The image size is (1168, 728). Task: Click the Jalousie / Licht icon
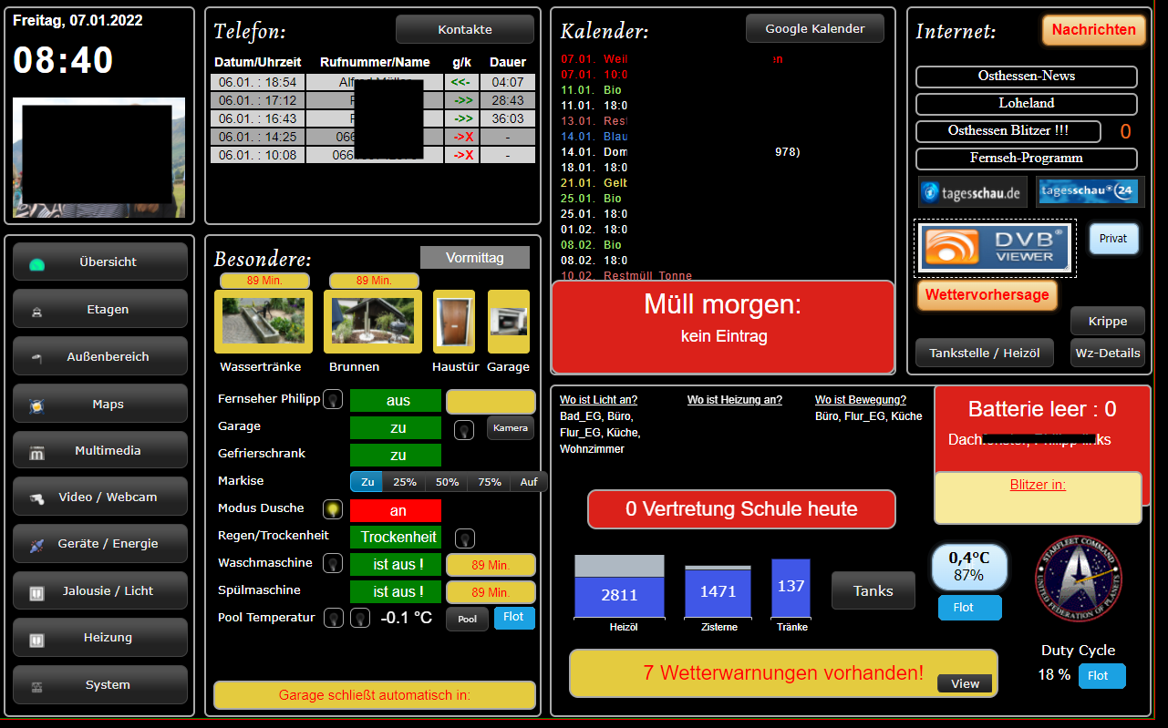tap(37, 592)
